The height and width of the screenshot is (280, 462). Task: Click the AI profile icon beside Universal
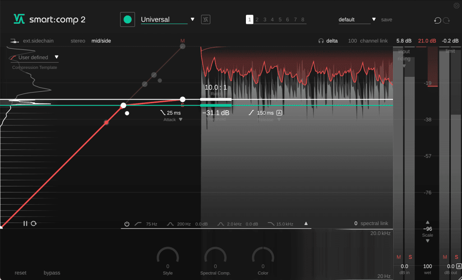click(205, 19)
